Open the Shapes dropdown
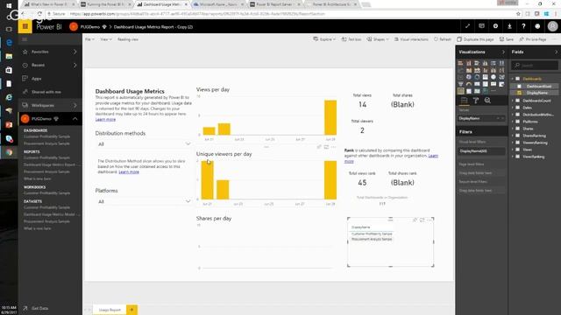 378,39
